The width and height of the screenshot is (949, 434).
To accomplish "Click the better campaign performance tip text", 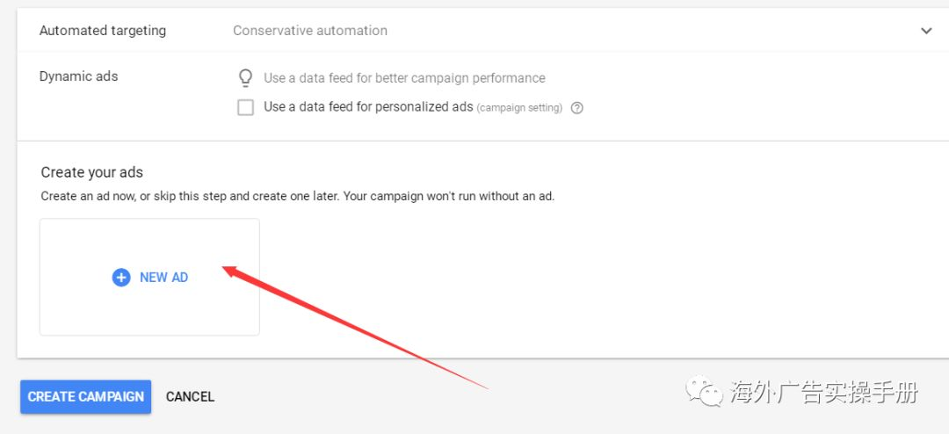I will (x=404, y=78).
